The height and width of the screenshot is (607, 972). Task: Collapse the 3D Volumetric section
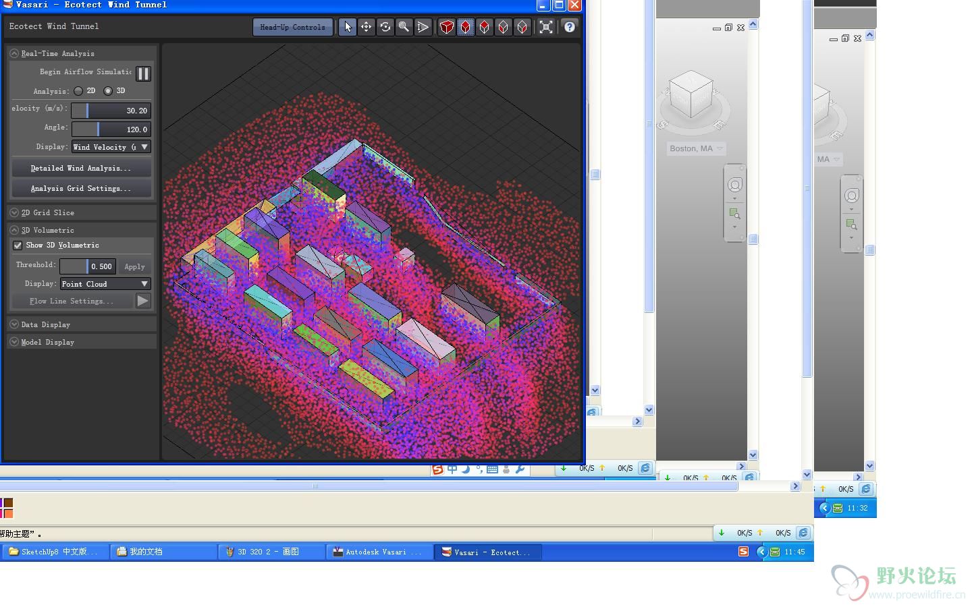pyautogui.click(x=14, y=230)
